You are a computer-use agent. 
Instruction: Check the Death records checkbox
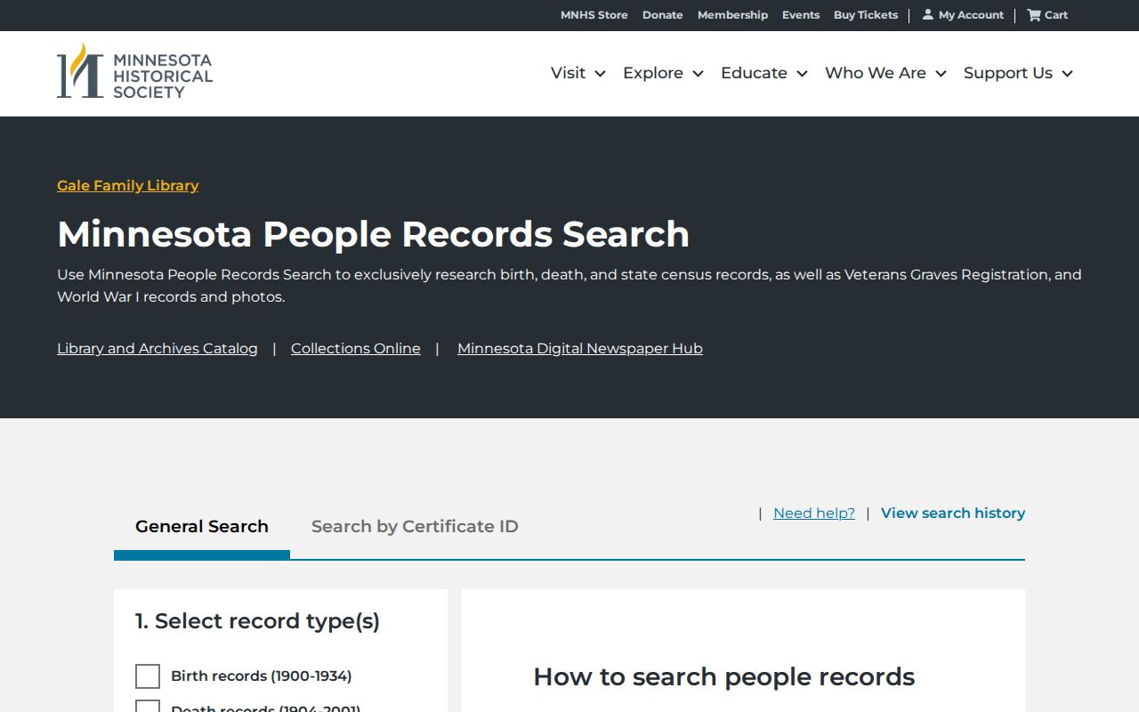tap(148, 707)
